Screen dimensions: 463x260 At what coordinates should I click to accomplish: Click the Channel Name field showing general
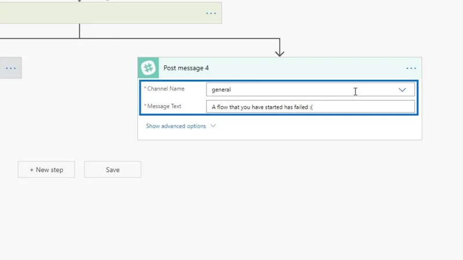pos(310,90)
